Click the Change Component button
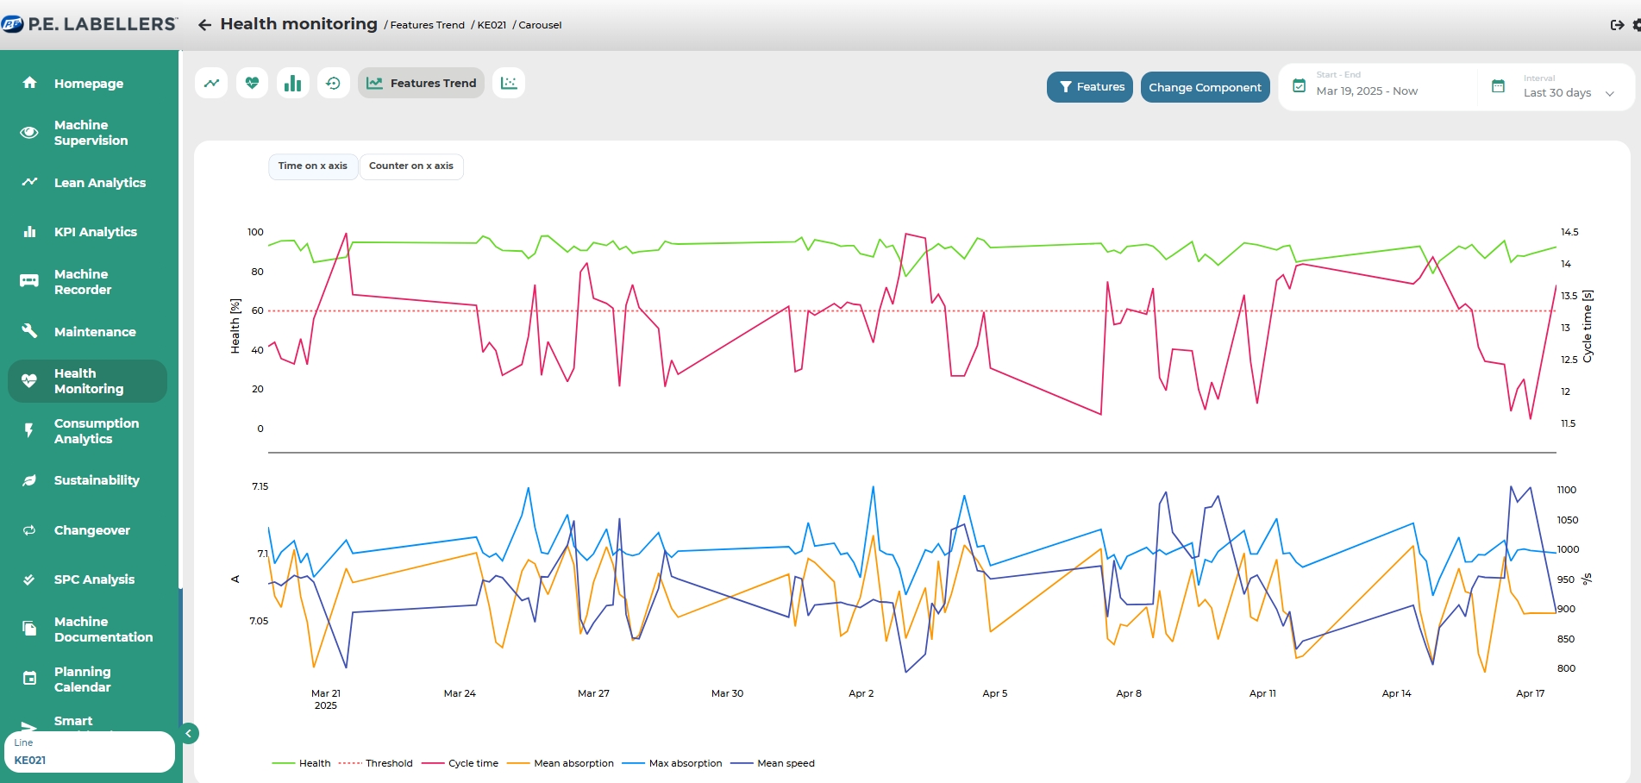The image size is (1641, 783). click(1205, 87)
